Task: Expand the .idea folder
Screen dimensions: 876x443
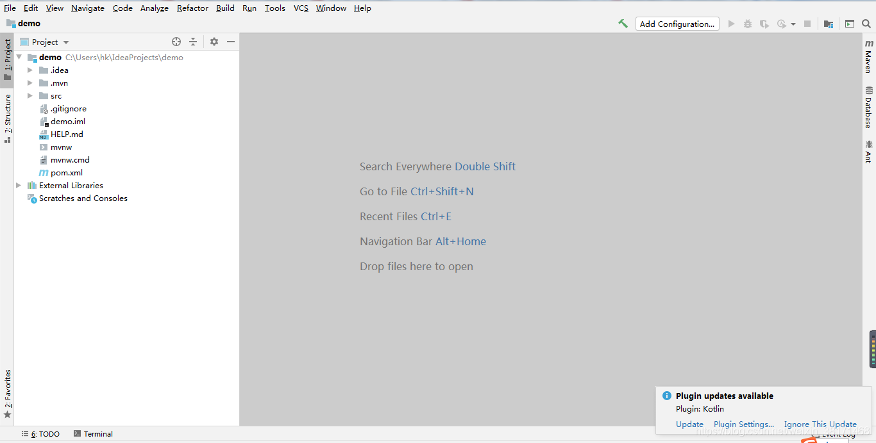Action: (x=30, y=70)
